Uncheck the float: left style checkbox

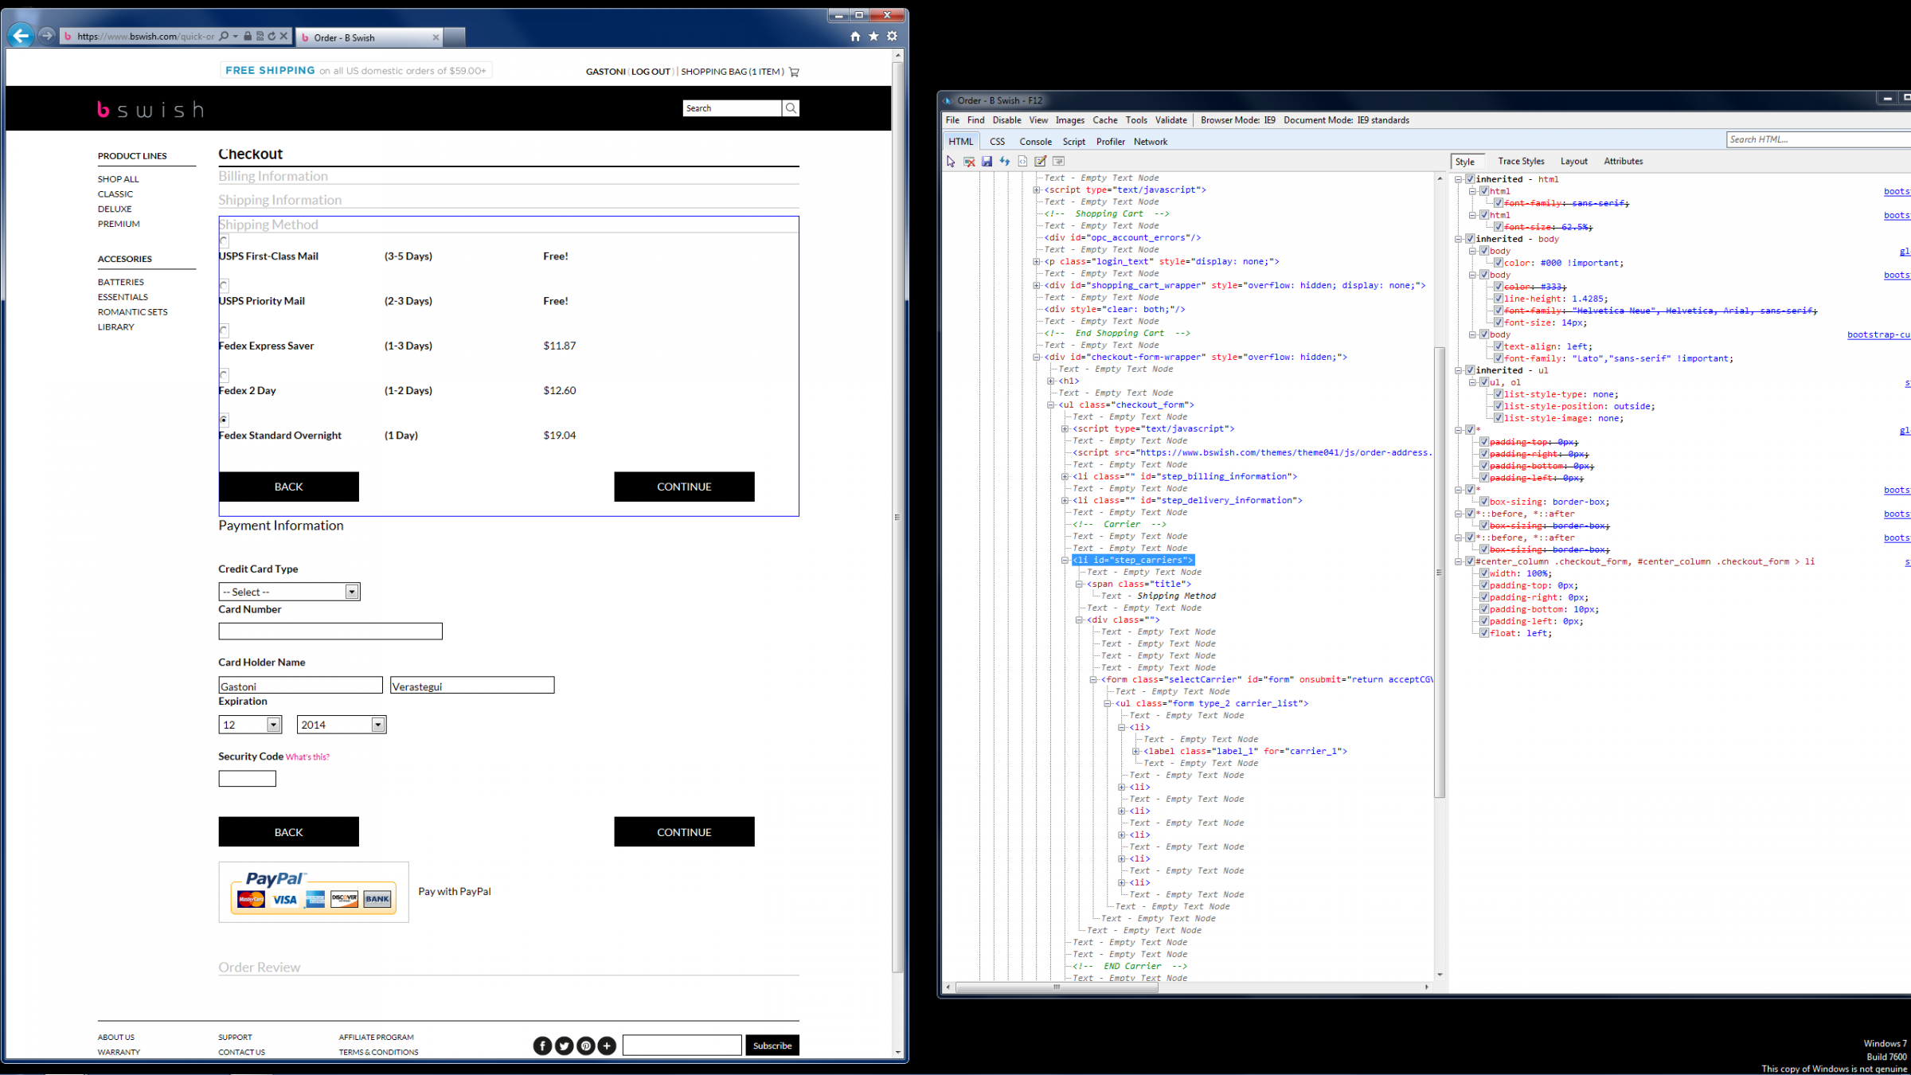coord(1484,633)
